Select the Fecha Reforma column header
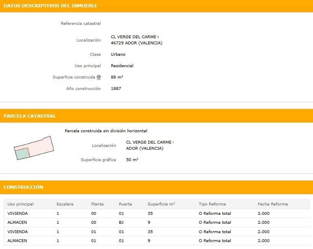The height and width of the screenshot is (249, 313). tap(273, 204)
